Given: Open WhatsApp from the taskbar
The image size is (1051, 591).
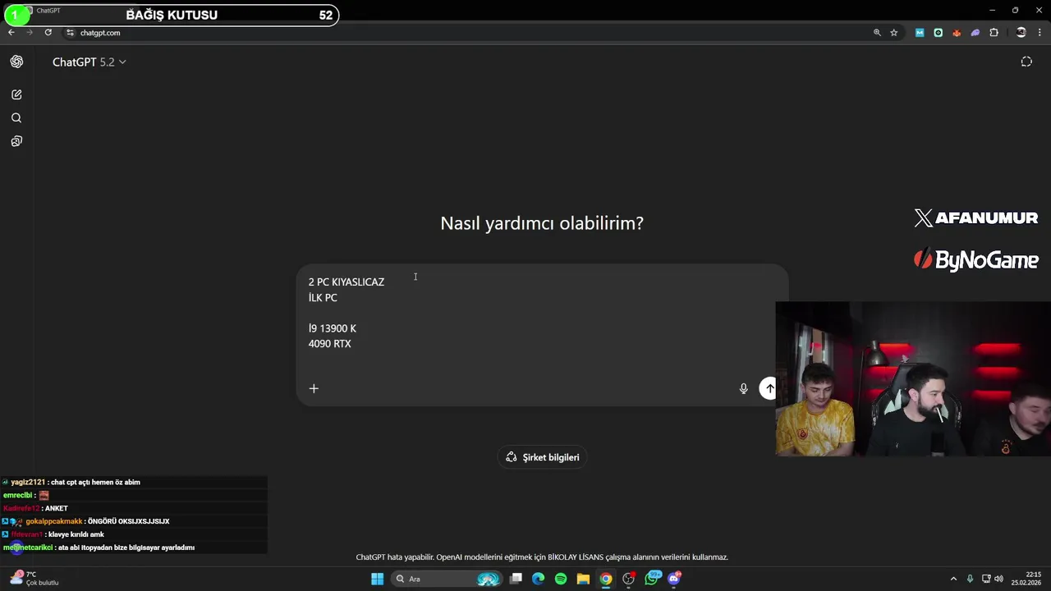Looking at the screenshot, I should (x=653, y=579).
